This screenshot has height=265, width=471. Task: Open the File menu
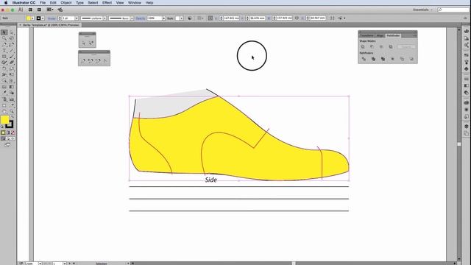pyautogui.click(x=43, y=3)
